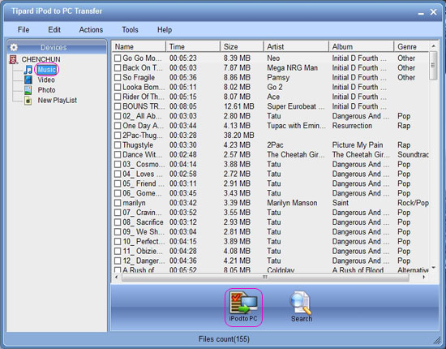Image resolution: width=446 pixels, height=349 pixels.
Task: Tick the 12_ Danger... checkbox
Action: click(118, 261)
